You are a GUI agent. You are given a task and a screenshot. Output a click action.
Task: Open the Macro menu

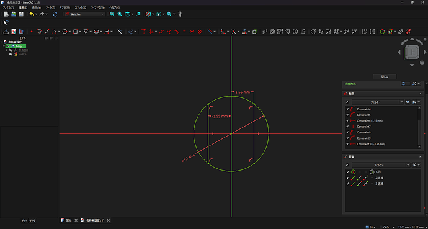pyautogui.click(x=65, y=7)
